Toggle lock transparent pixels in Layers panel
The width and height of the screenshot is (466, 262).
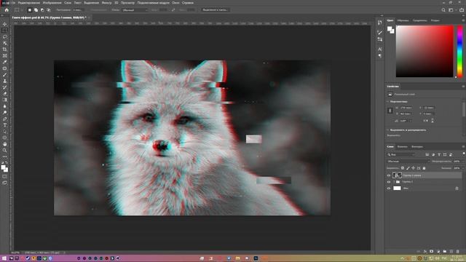coord(403,168)
